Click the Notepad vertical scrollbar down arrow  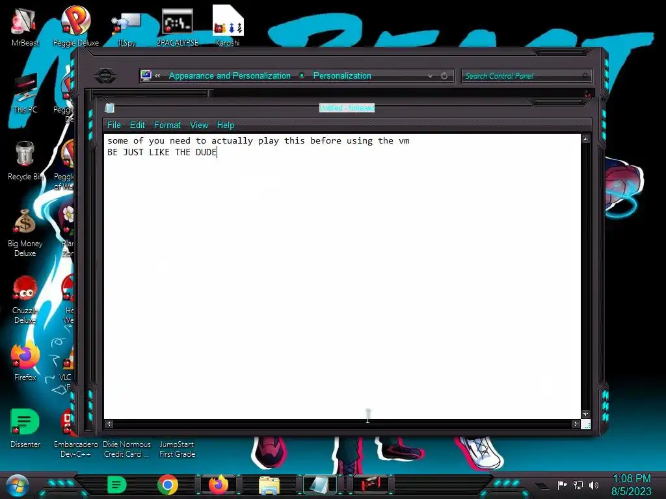(x=586, y=414)
